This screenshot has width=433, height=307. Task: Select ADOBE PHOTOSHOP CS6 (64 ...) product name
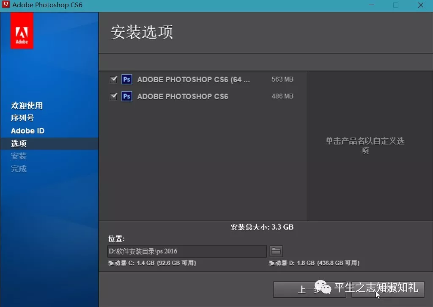(x=193, y=79)
